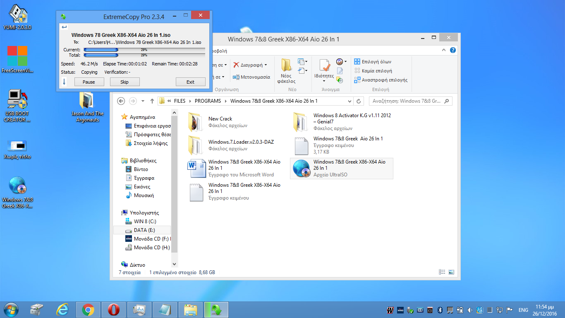Refresh the Explorer address bar location
The image size is (565, 318).
[359, 101]
